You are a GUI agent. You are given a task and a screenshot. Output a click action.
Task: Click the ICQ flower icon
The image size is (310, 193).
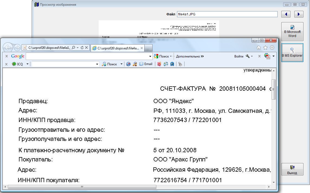pyautogui.click(x=14, y=64)
